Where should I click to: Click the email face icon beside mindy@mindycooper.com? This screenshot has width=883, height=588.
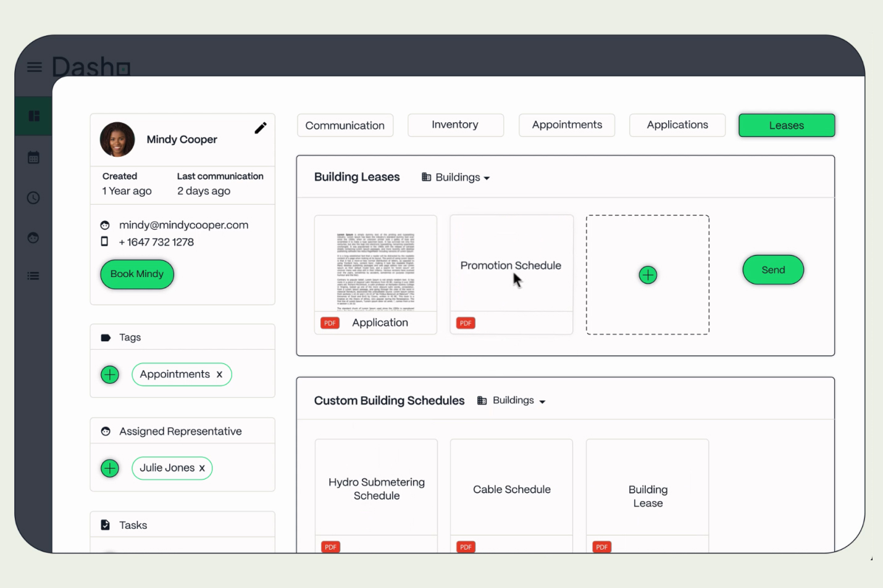(x=105, y=225)
